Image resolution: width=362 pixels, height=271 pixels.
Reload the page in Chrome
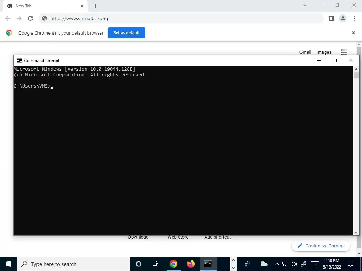coord(30,18)
